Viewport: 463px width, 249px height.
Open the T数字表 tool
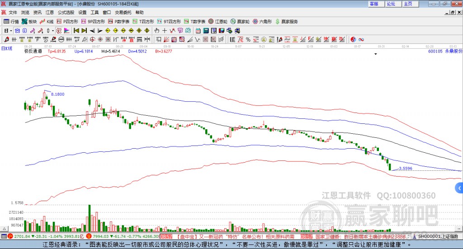pyautogui.click(x=194, y=22)
